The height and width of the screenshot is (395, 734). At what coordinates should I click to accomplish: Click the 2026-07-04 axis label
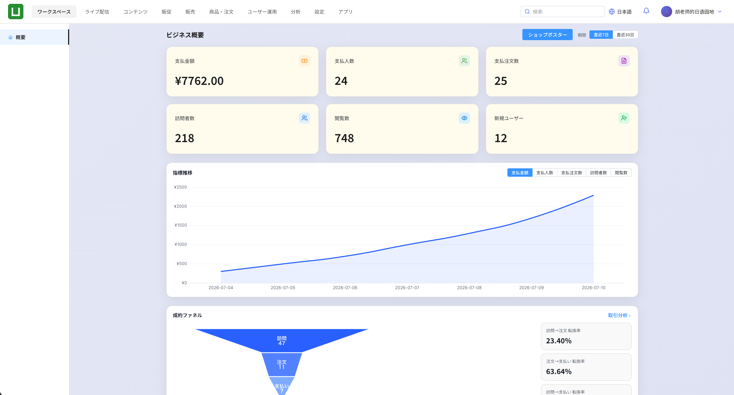click(x=221, y=288)
